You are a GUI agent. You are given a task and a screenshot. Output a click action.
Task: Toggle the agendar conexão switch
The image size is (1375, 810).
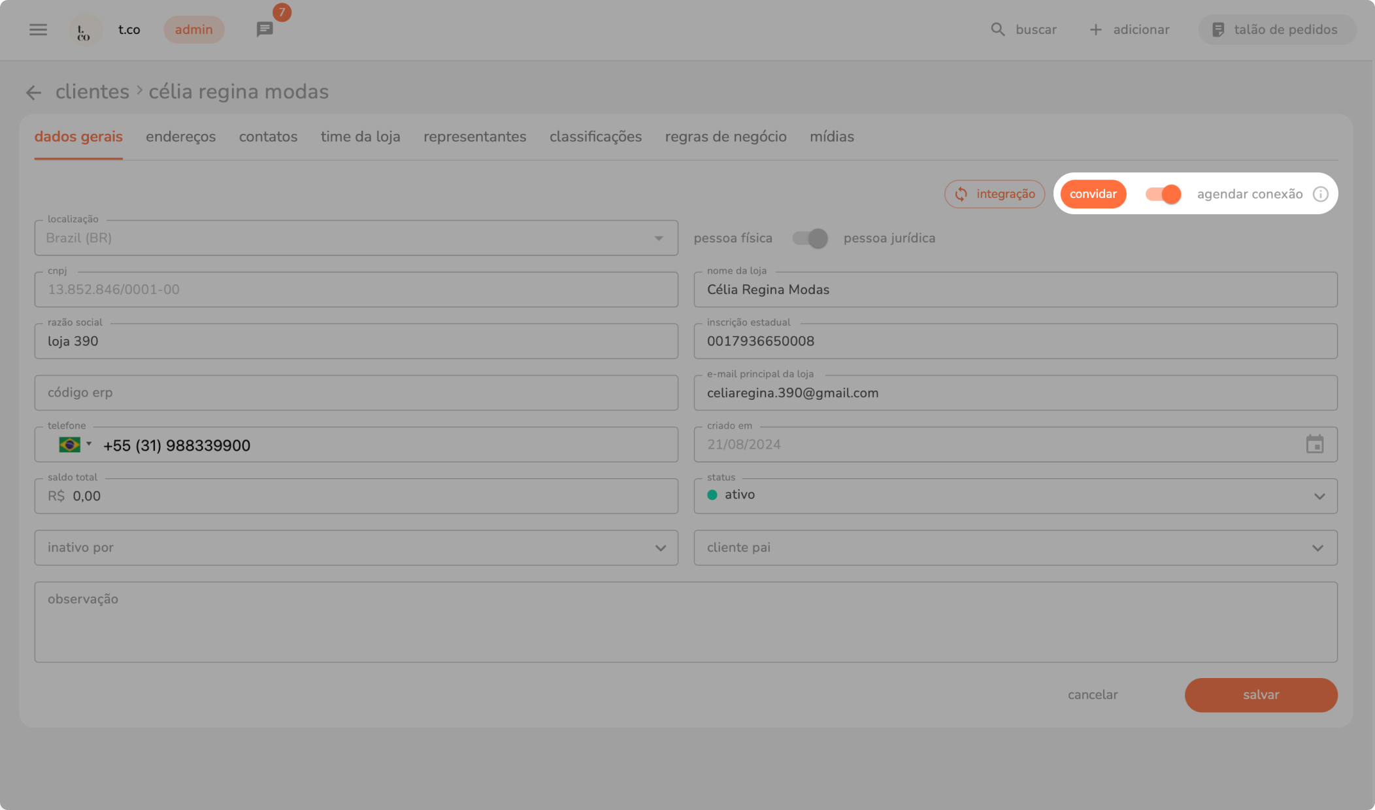[x=1163, y=194]
